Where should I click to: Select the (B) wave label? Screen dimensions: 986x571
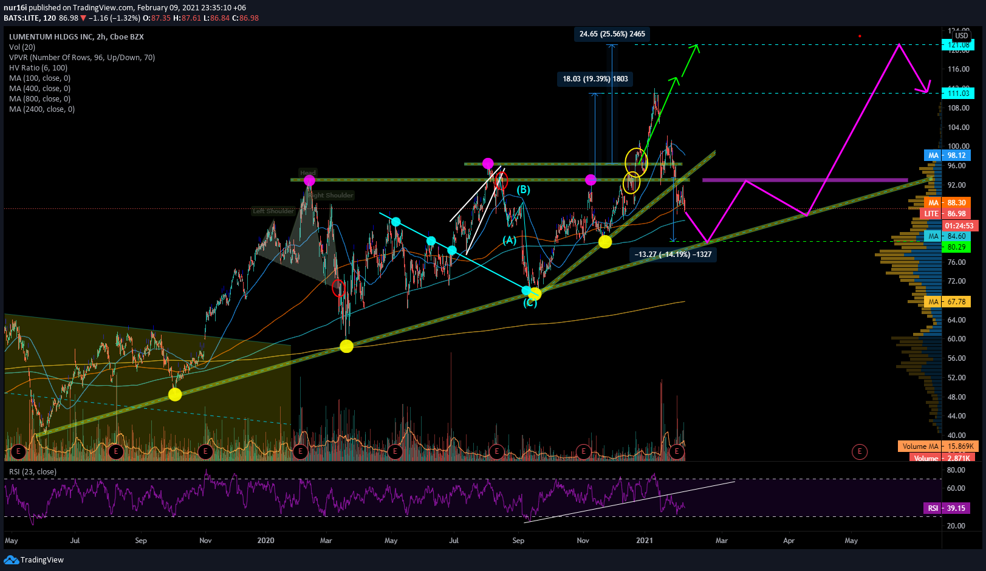524,190
